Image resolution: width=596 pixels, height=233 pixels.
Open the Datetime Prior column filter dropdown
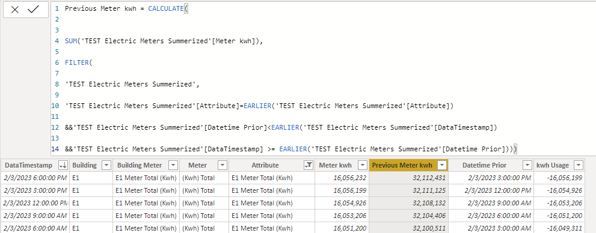click(x=527, y=165)
